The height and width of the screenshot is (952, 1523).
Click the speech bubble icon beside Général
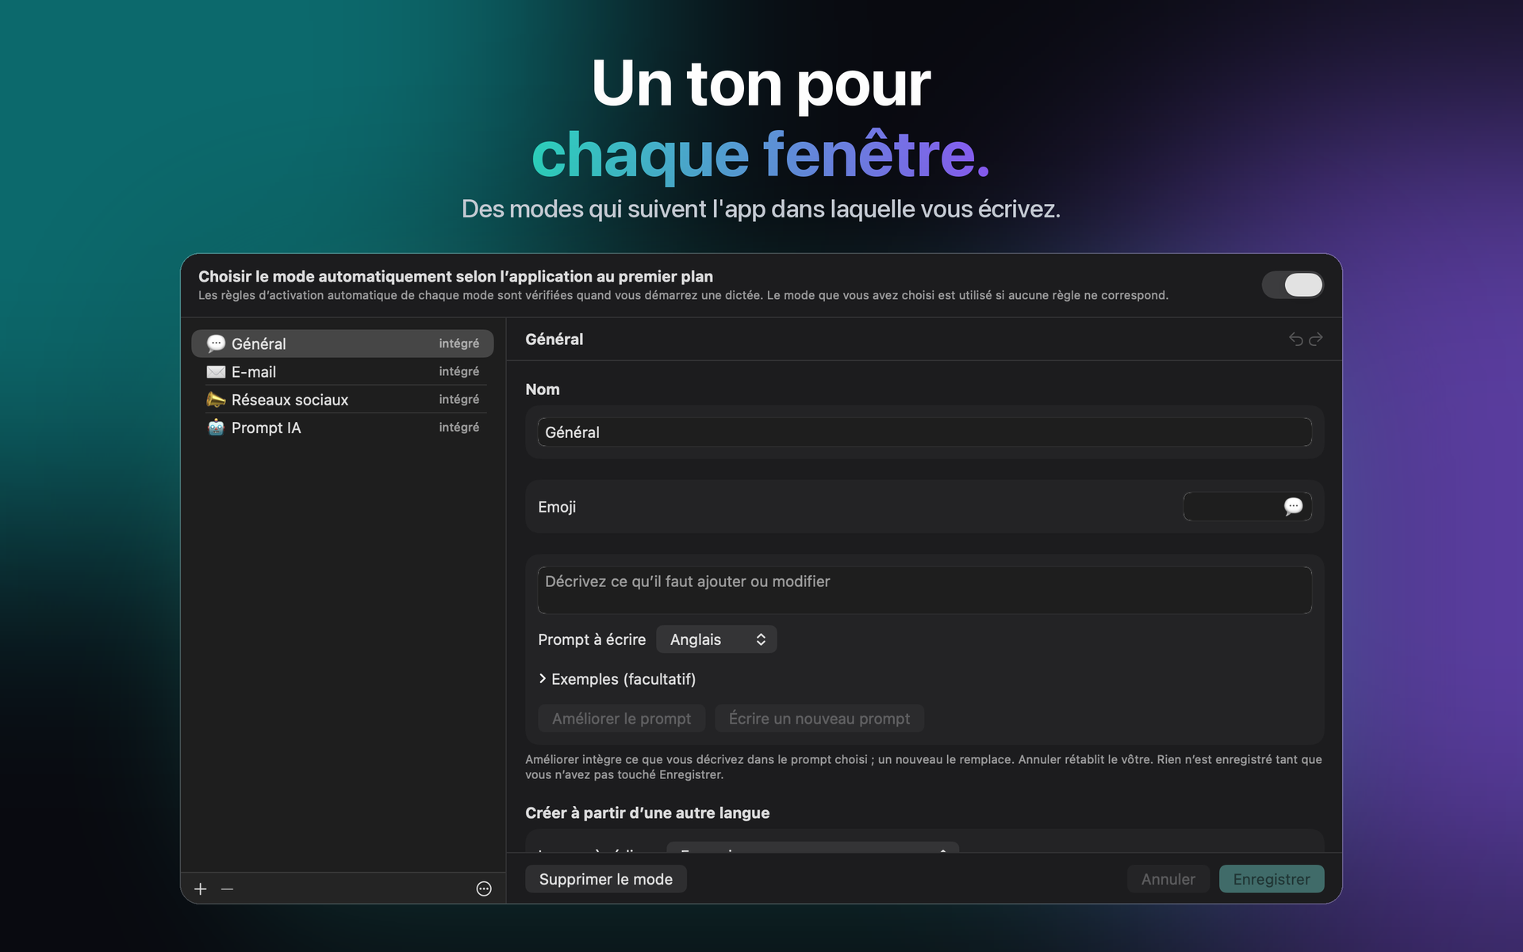pyautogui.click(x=216, y=344)
